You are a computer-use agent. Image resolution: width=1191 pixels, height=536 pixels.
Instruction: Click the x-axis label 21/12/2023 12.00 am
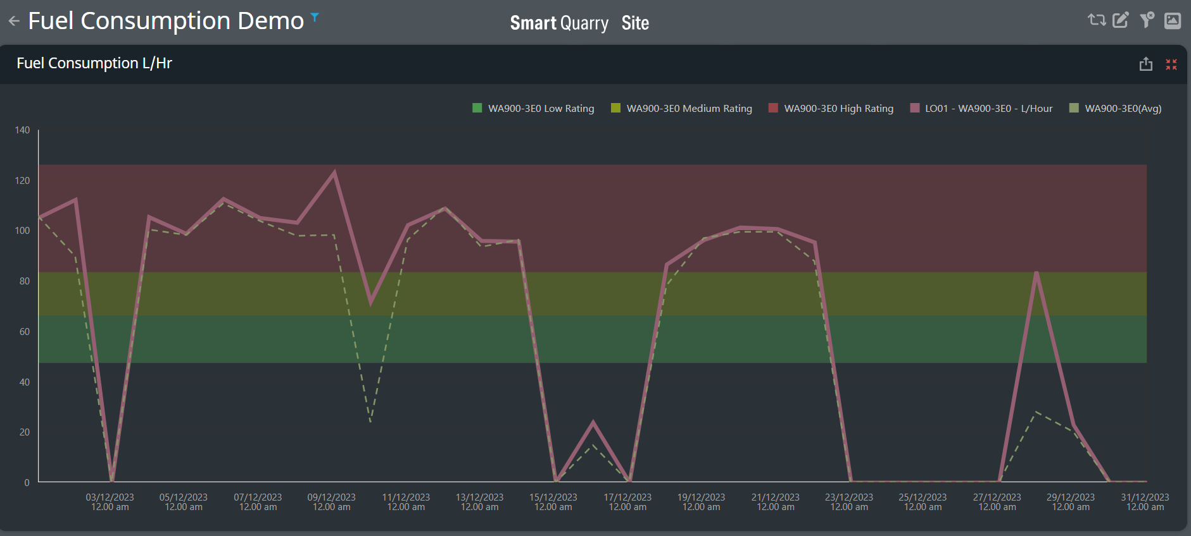(x=776, y=502)
